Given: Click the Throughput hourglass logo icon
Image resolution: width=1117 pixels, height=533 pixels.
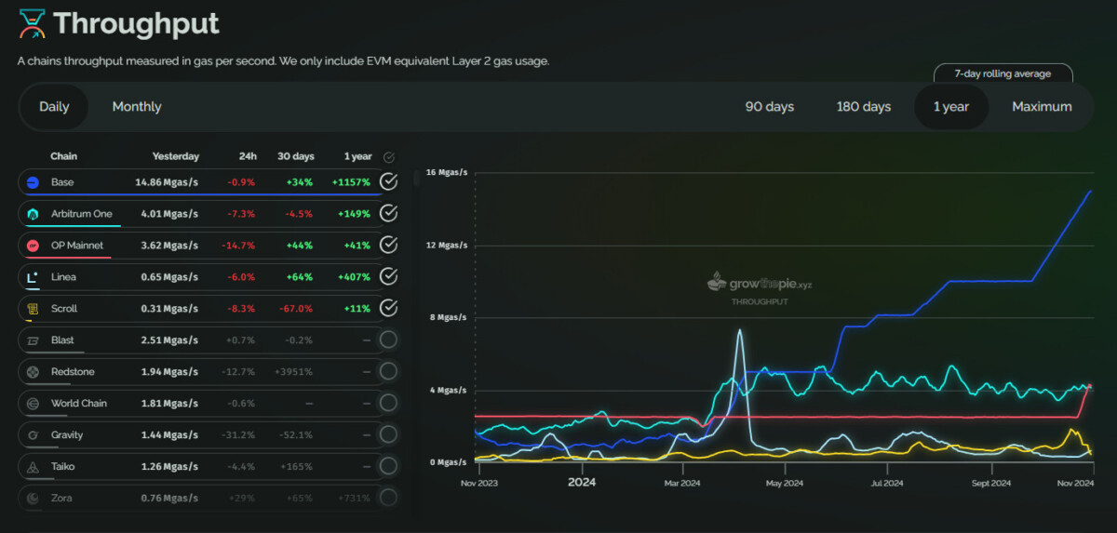Looking at the screenshot, I should coord(32,23).
